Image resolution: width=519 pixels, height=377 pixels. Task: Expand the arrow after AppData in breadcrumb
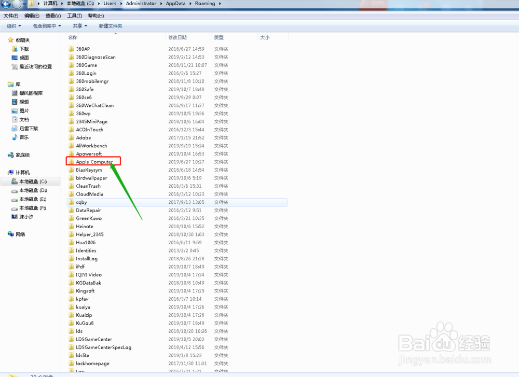[190, 4]
